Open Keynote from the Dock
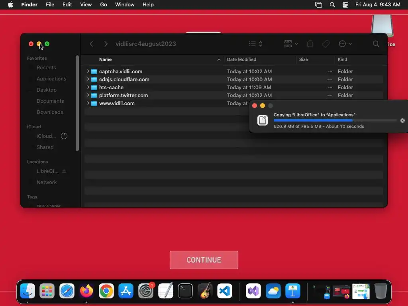Viewport: 408px width, 306px height. coord(293,291)
